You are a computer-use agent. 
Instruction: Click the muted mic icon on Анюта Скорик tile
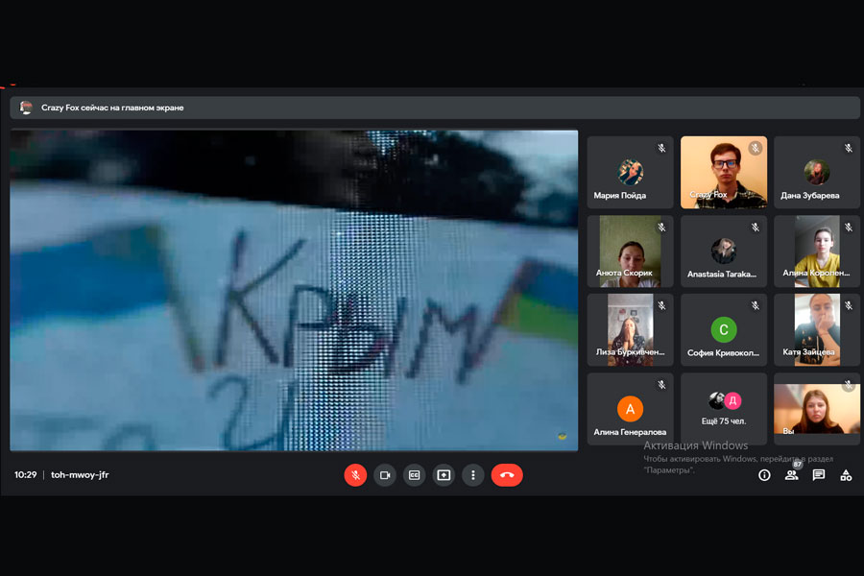(661, 228)
